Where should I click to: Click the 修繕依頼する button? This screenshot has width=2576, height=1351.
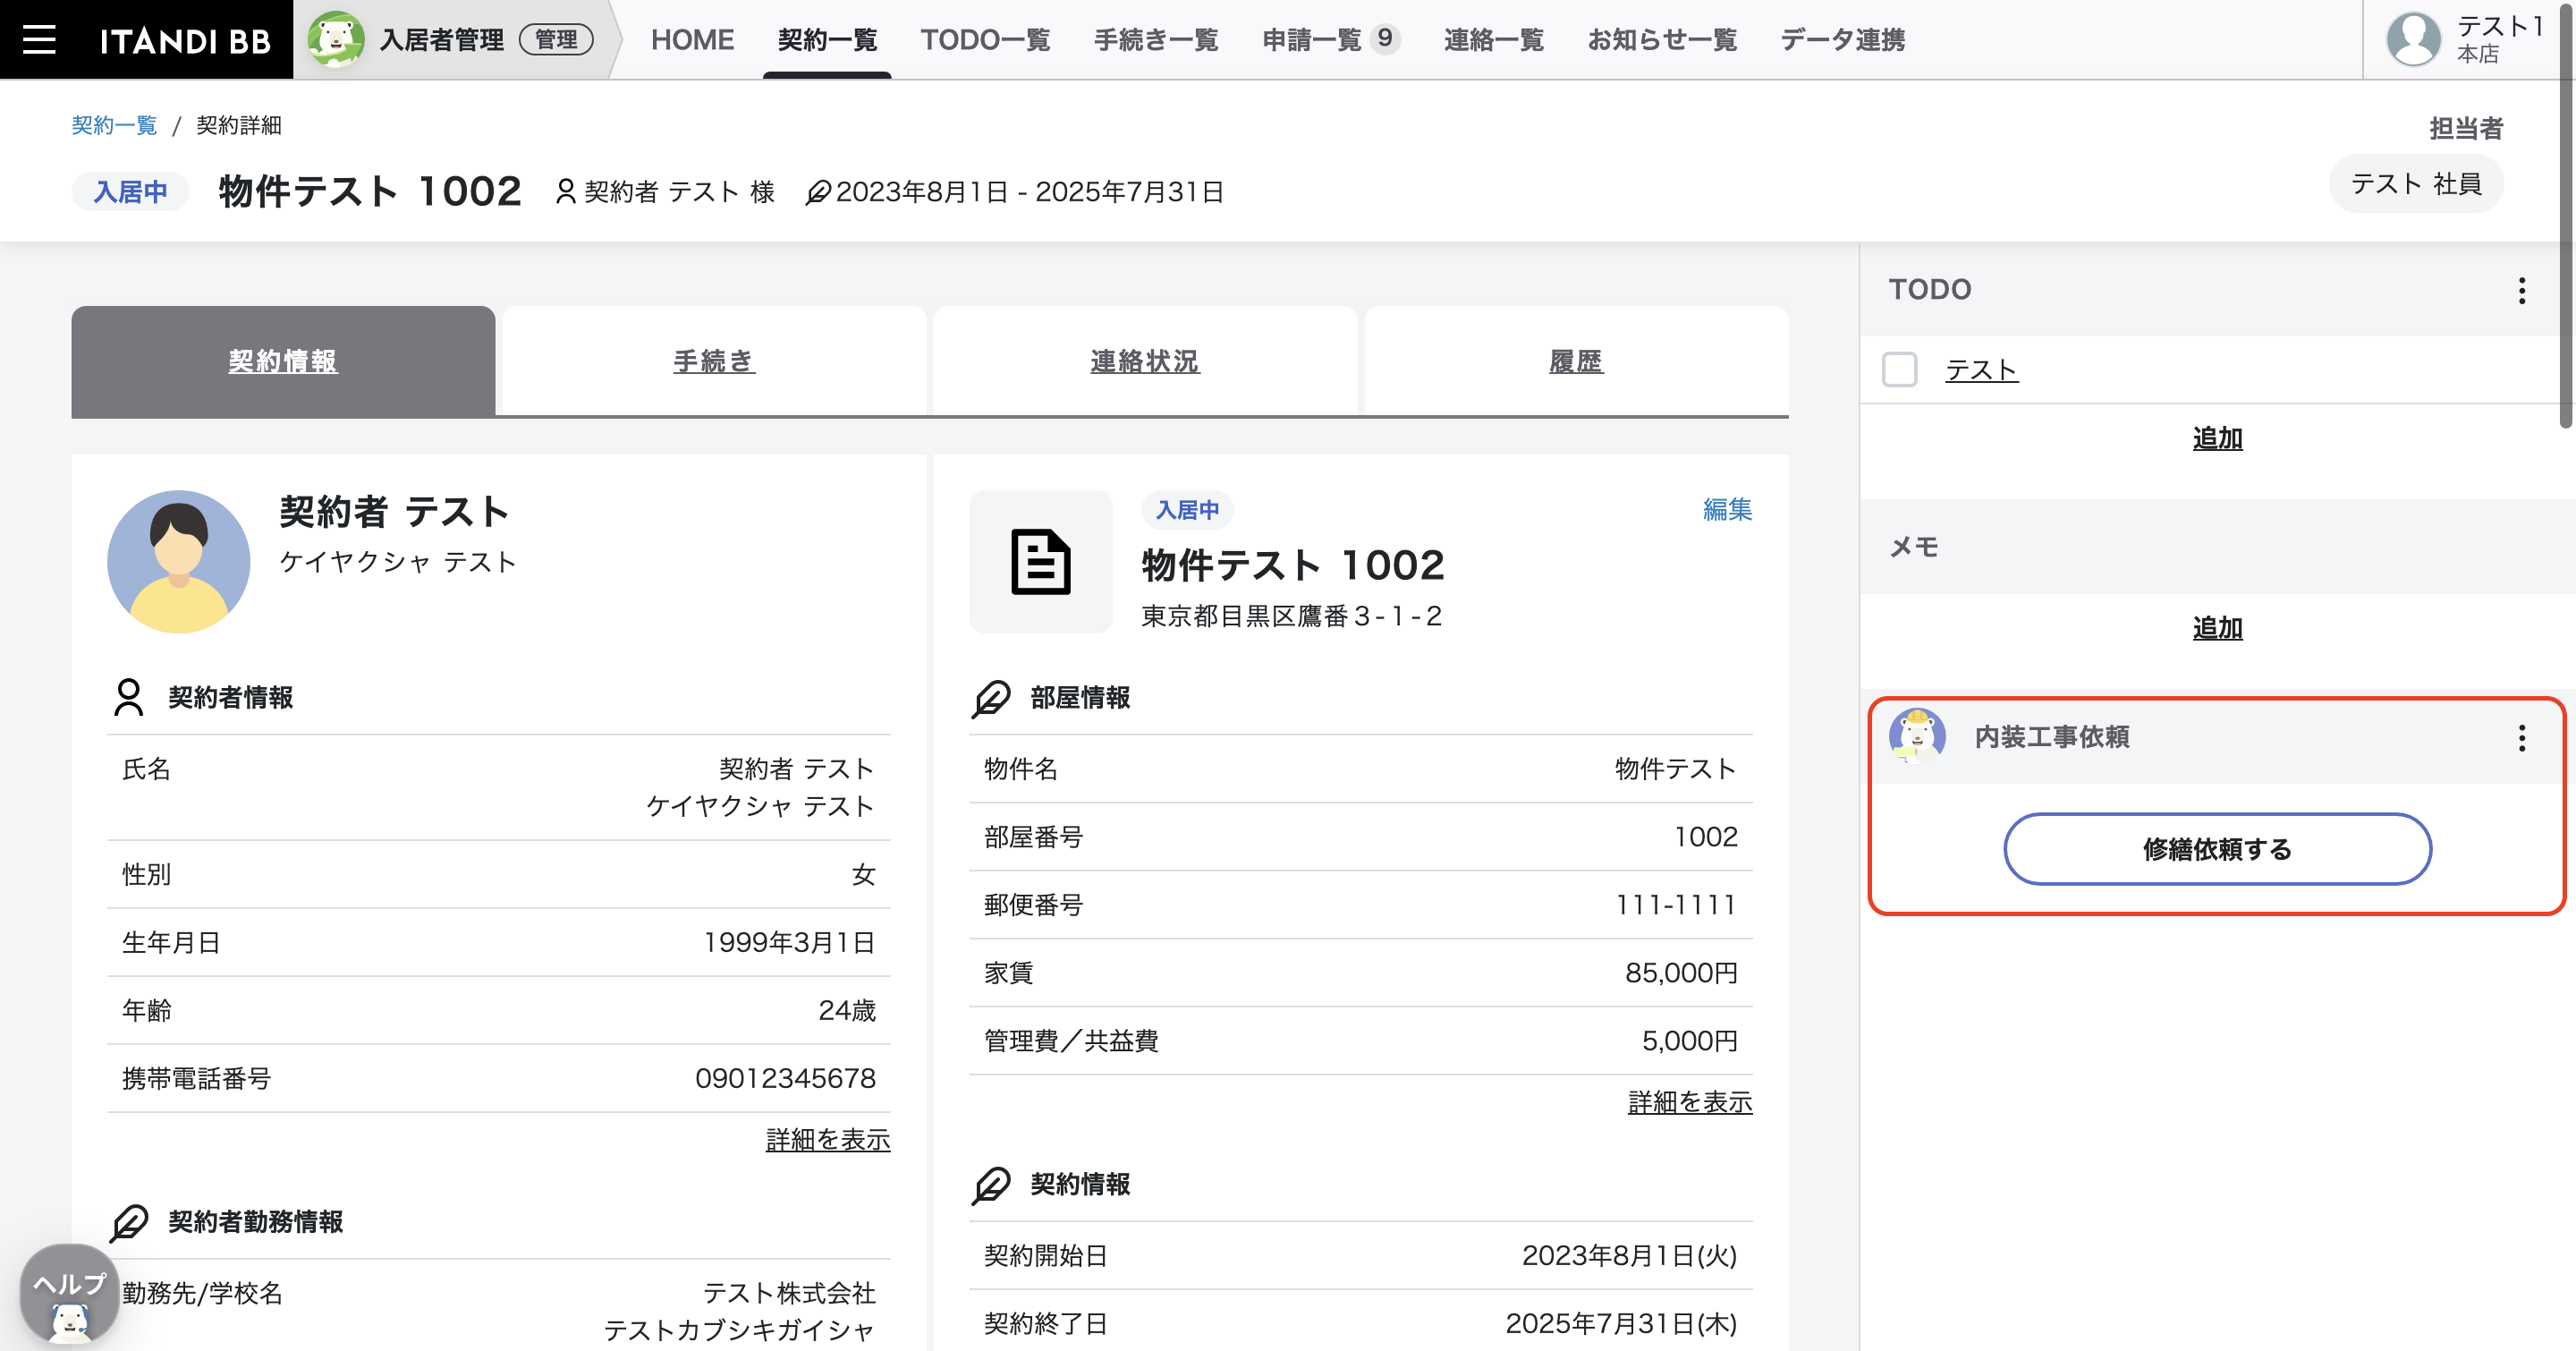[x=2217, y=849]
